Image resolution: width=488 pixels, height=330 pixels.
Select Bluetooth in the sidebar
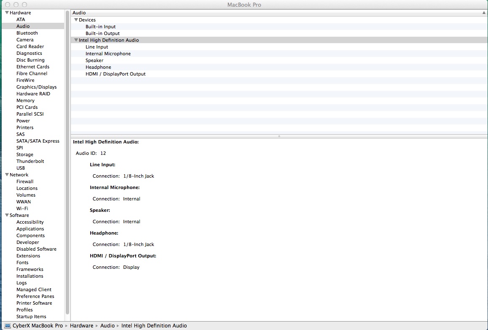[x=27, y=33]
